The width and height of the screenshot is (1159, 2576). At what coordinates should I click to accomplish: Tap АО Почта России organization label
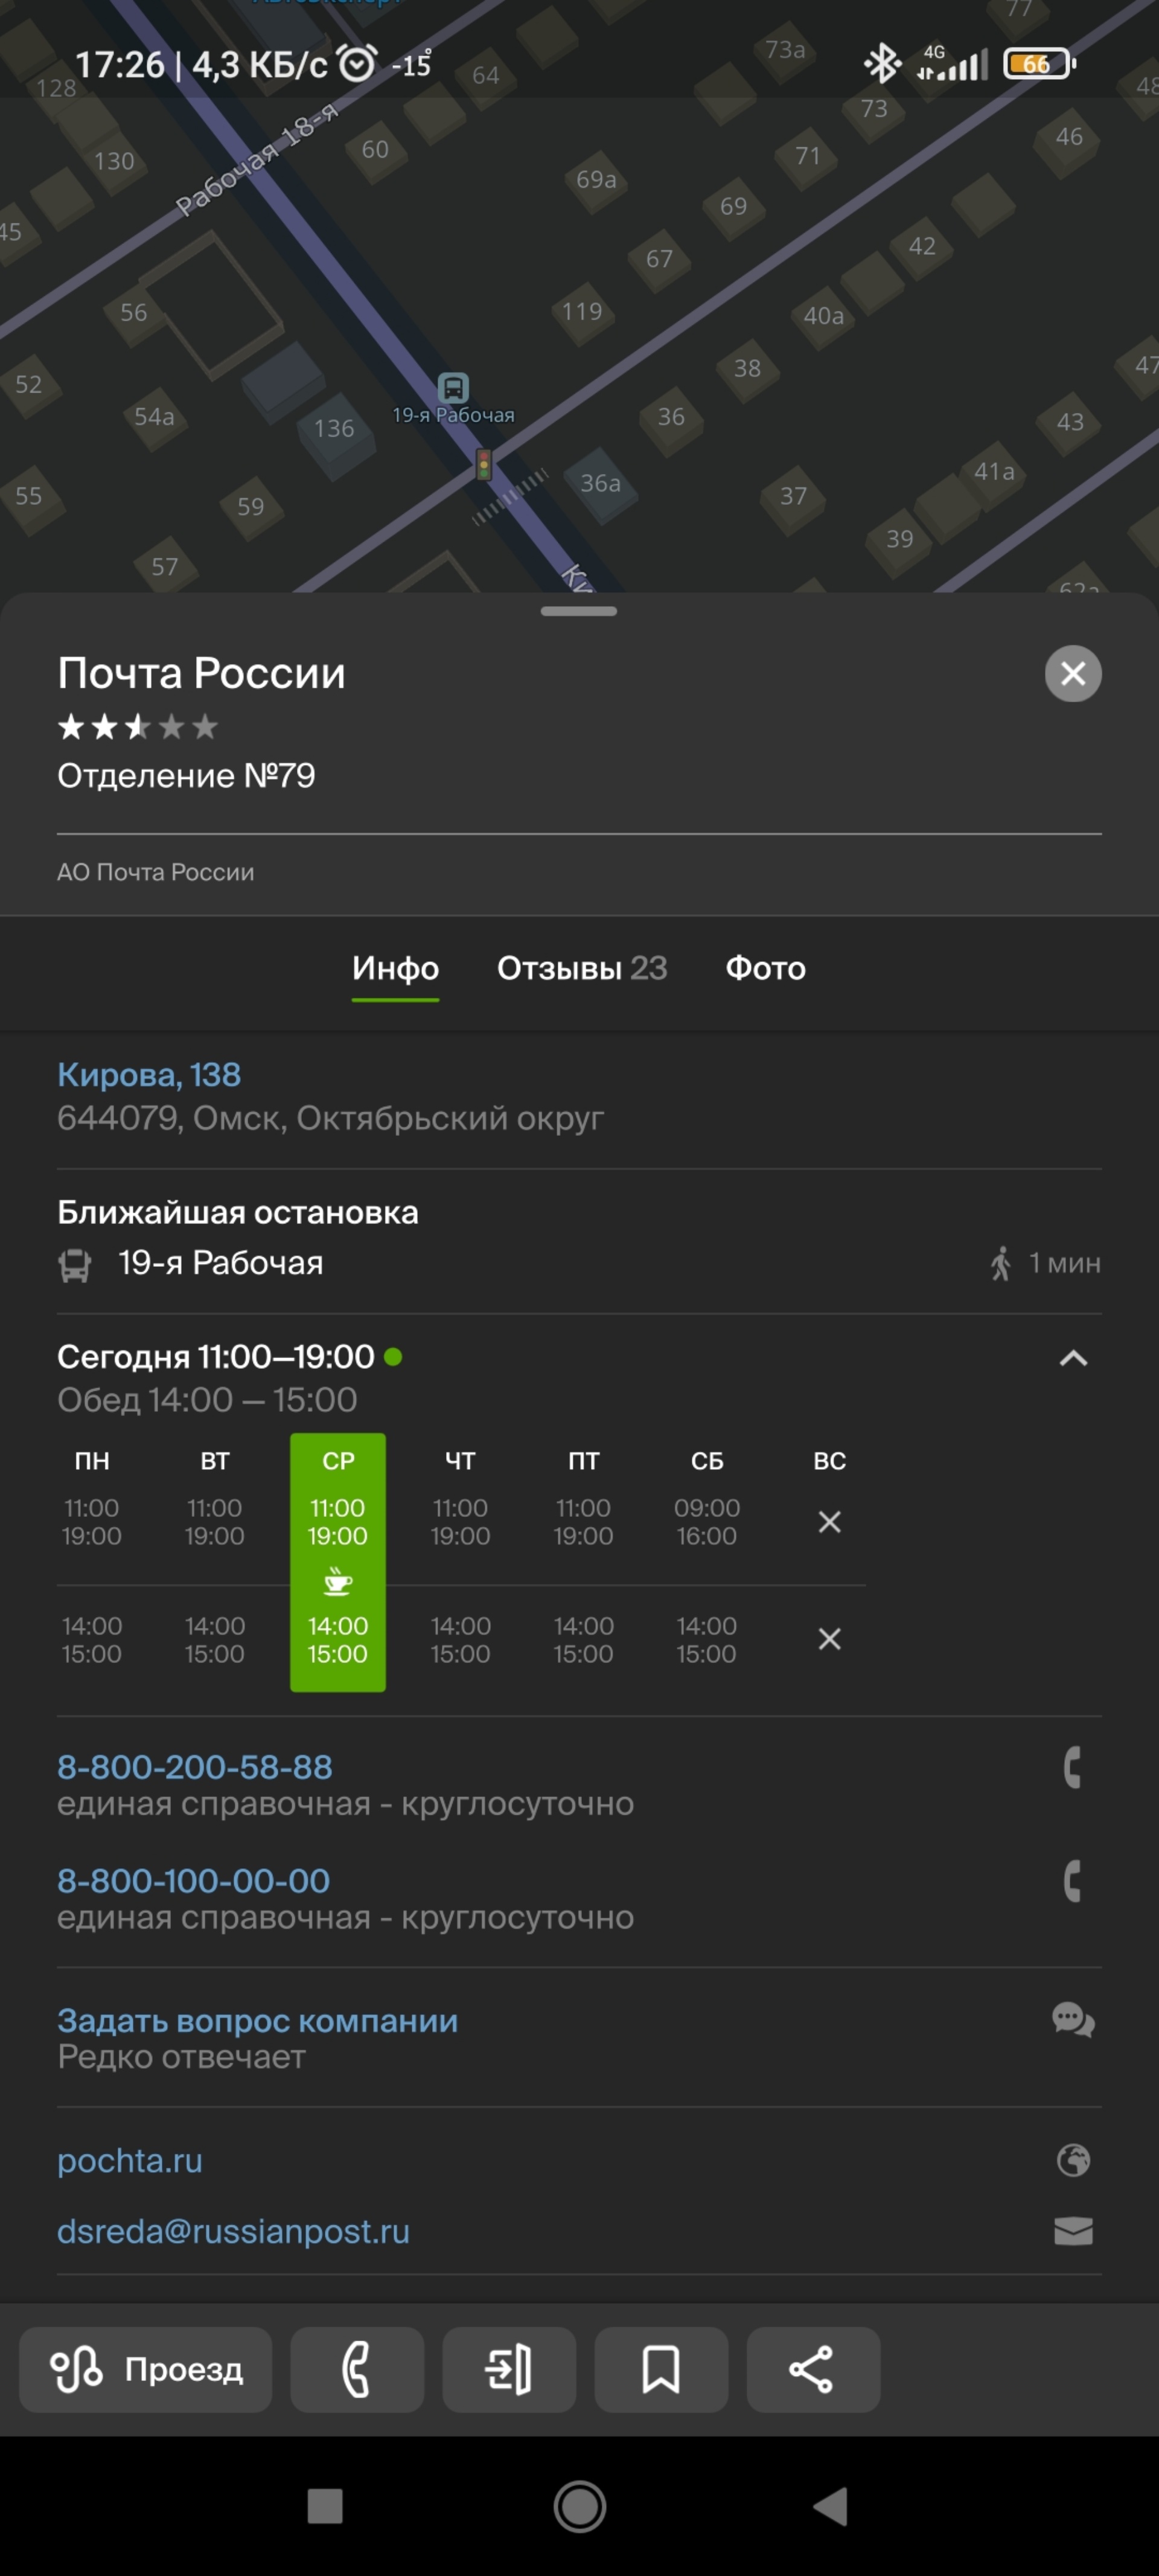(155, 872)
